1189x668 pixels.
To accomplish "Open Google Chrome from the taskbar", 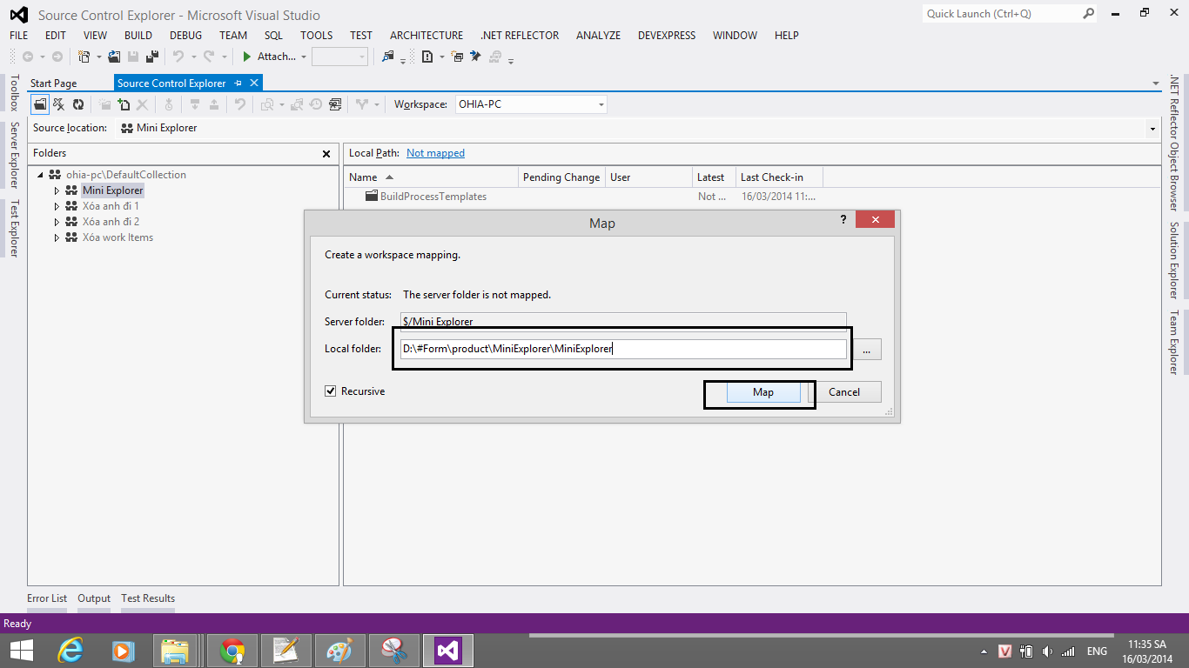I will click(x=232, y=651).
